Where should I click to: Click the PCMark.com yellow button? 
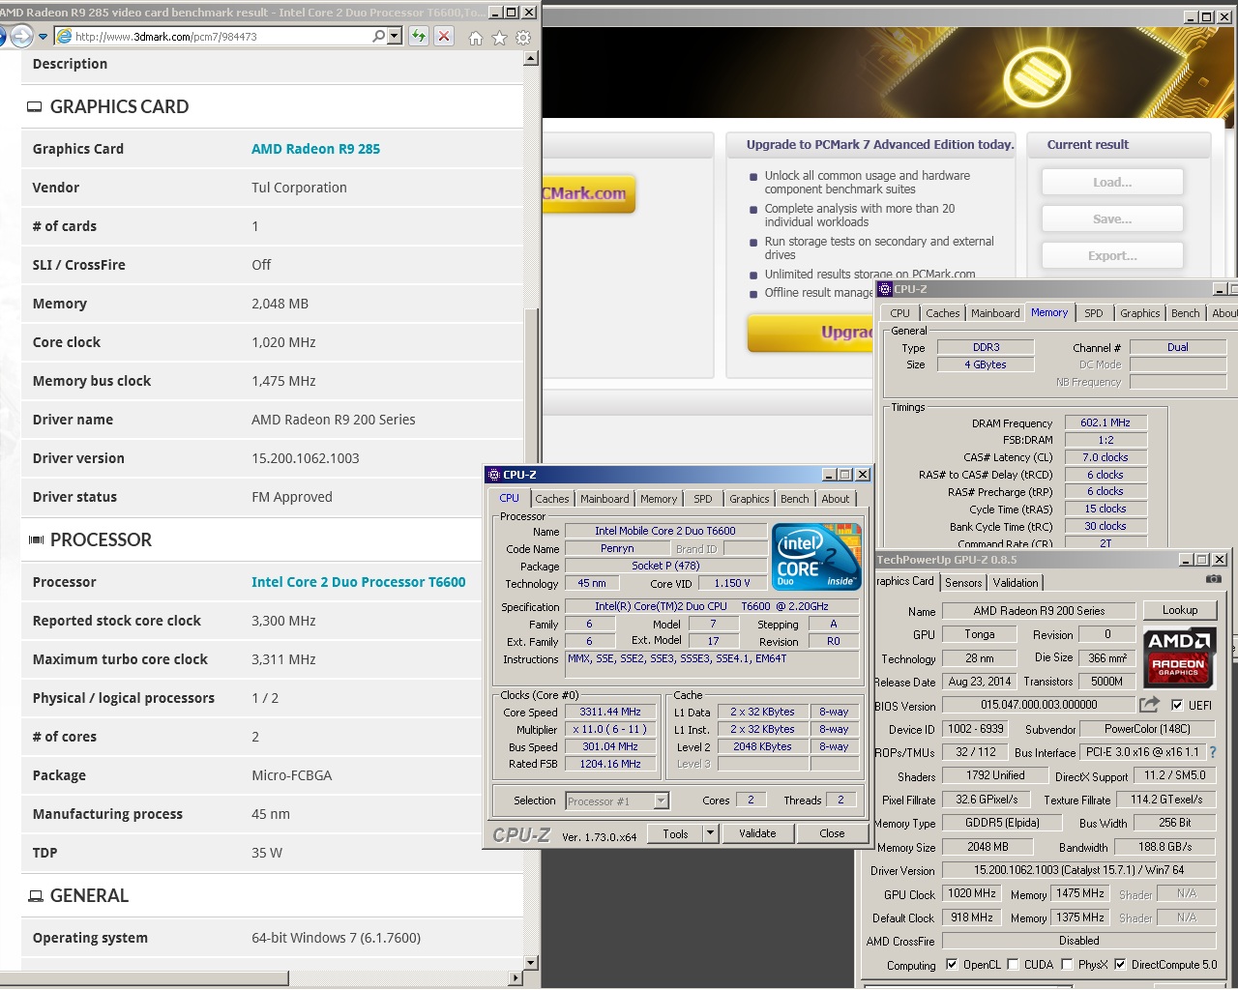point(588,193)
